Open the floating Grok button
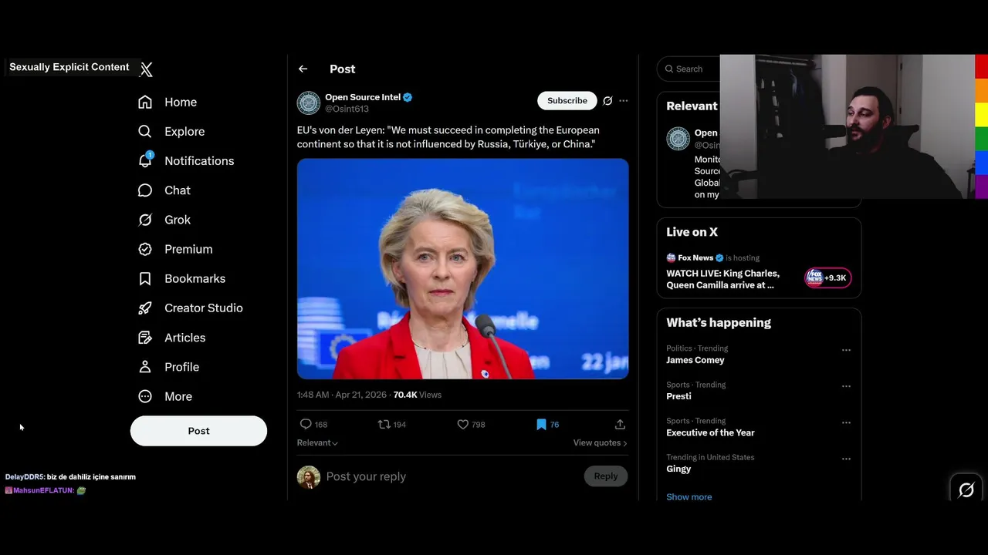 [x=966, y=489]
